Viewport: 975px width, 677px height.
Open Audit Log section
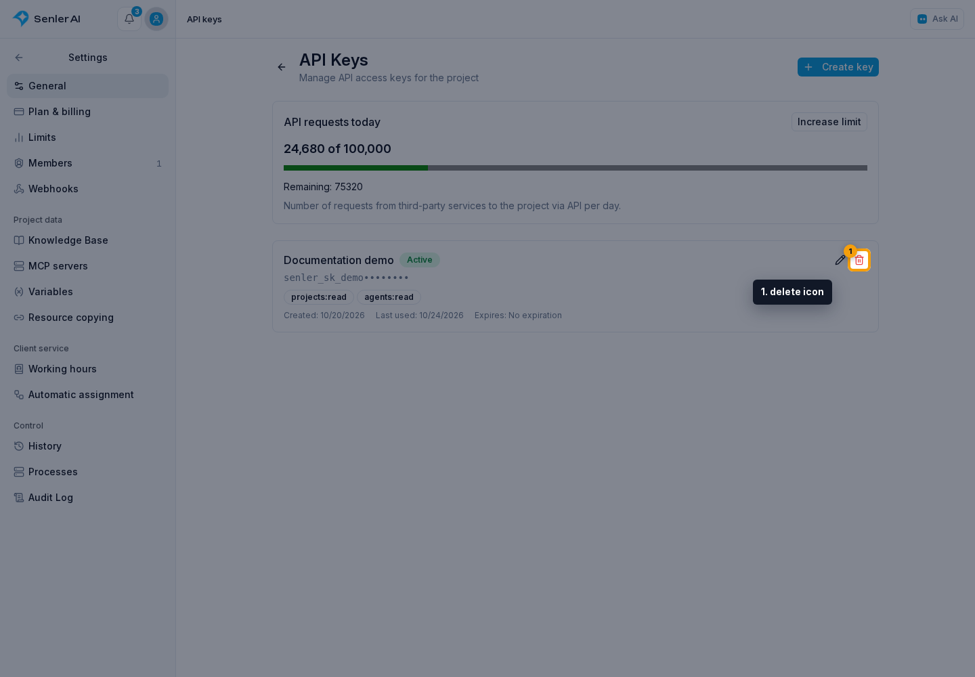pos(87,498)
